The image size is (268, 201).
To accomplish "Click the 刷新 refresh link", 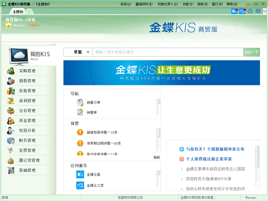I will pos(157,157).
